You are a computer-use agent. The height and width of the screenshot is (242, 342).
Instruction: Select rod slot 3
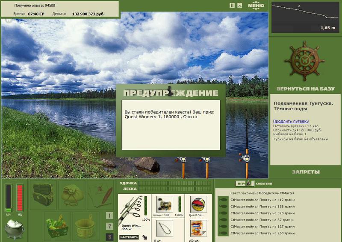pyautogui.click(x=109, y=237)
